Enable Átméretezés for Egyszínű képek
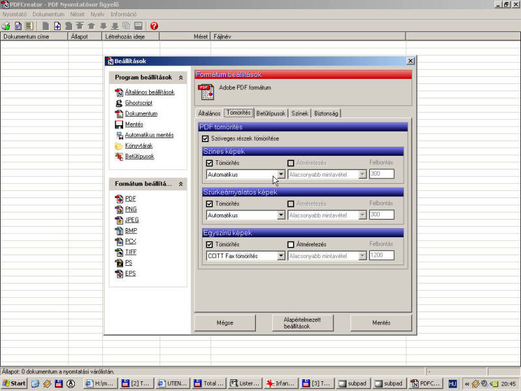 [291, 244]
